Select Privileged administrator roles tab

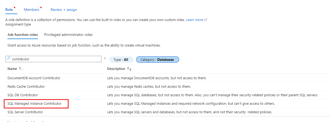pos(68,35)
